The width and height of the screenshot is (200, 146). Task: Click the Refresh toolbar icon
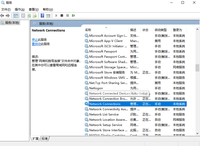[x=29, y=15]
